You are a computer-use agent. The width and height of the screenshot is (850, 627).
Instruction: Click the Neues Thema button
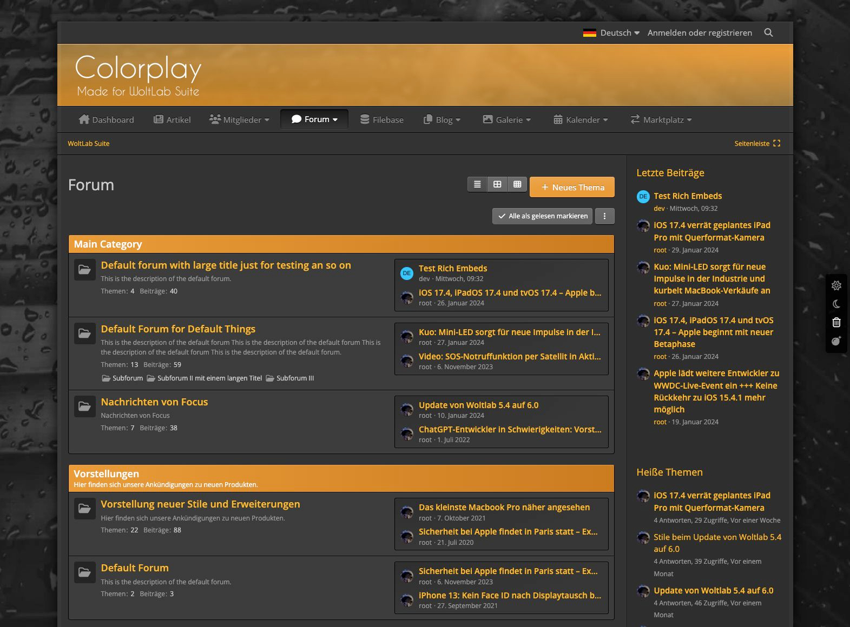(572, 188)
